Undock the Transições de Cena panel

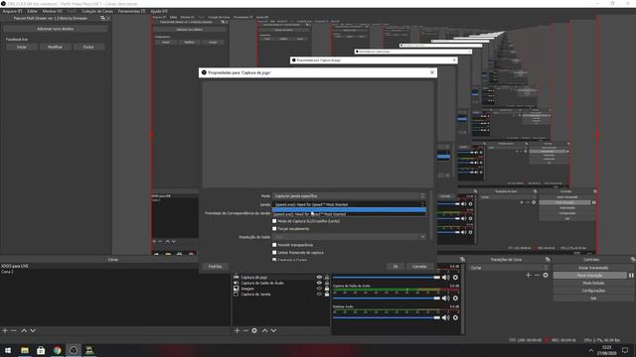click(x=548, y=260)
